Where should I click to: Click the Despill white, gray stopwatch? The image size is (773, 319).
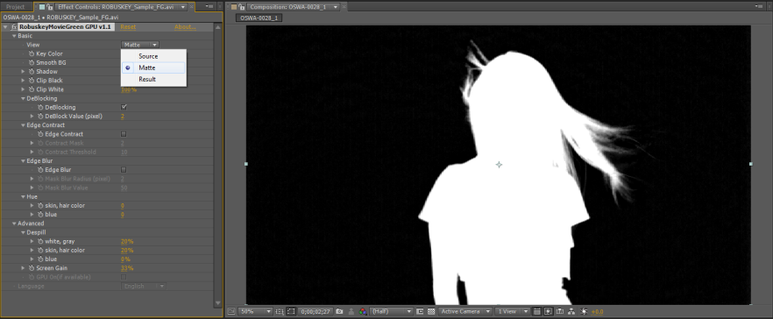(x=40, y=241)
